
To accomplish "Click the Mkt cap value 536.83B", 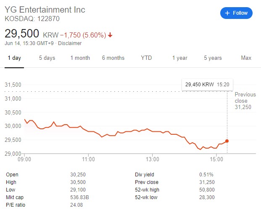I will pos(79,197).
